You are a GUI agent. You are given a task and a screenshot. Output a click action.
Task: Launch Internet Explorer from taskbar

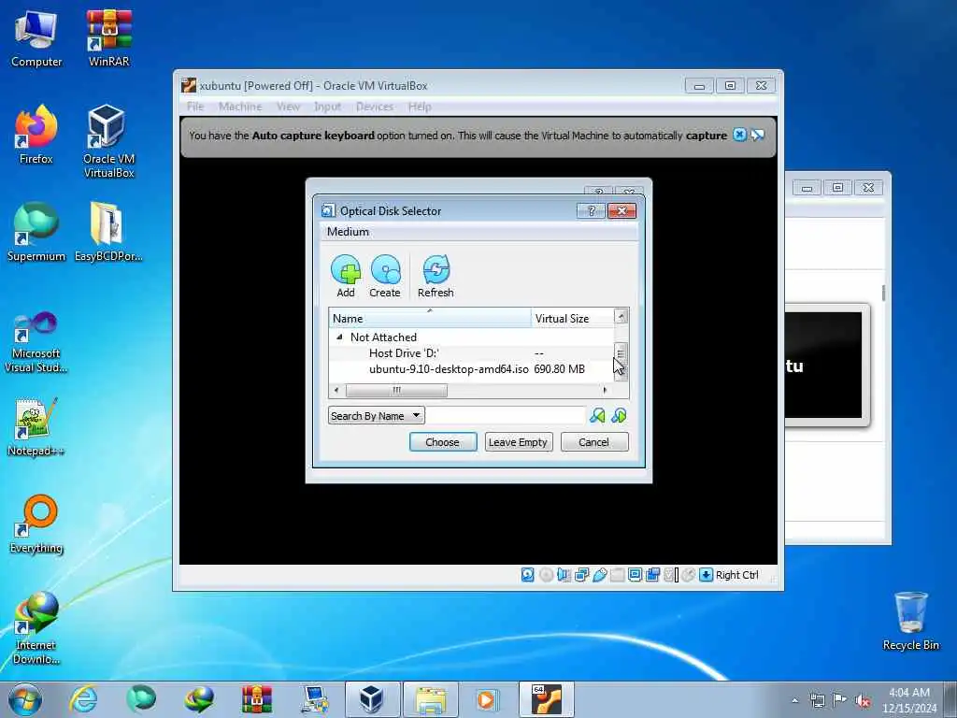click(83, 699)
